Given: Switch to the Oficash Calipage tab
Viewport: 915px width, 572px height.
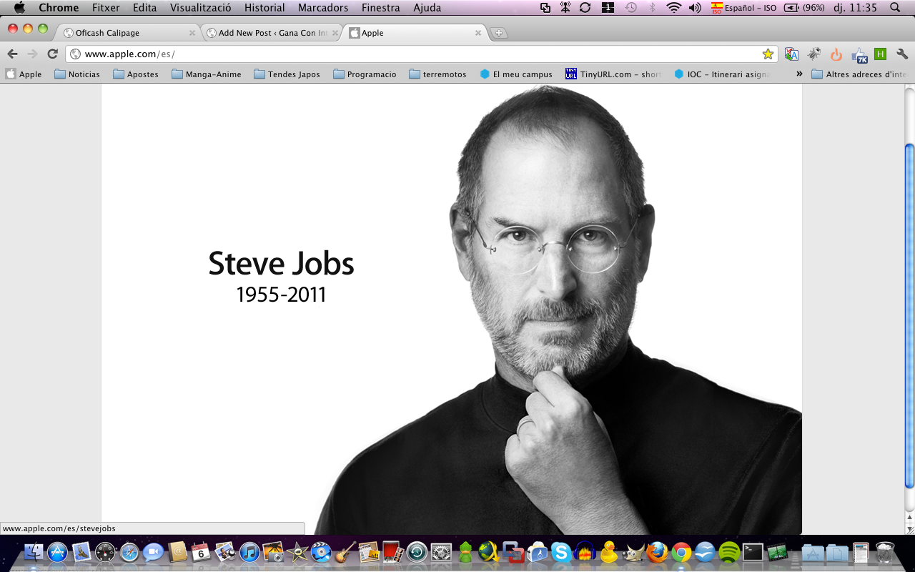Looking at the screenshot, I should point(129,33).
